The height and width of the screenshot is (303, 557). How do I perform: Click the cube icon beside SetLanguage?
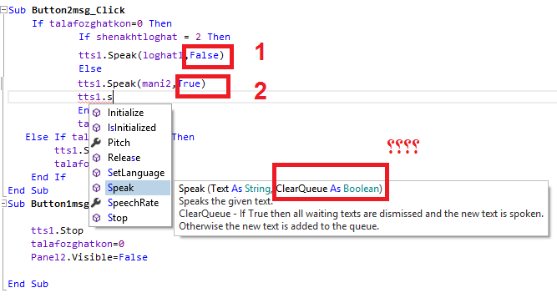pyautogui.click(x=96, y=173)
